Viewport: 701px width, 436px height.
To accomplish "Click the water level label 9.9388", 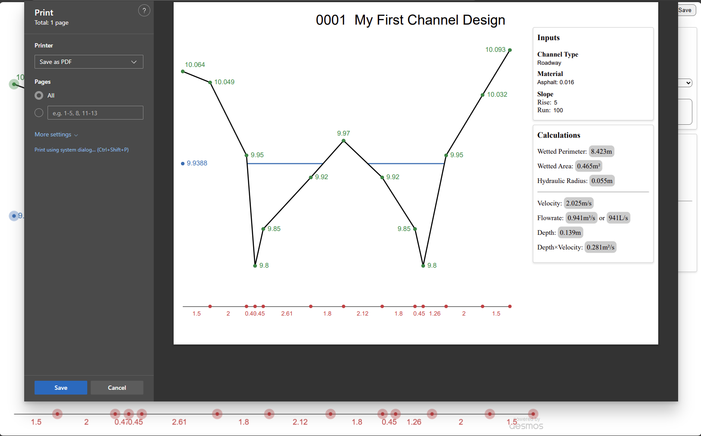I will click(197, 163).
